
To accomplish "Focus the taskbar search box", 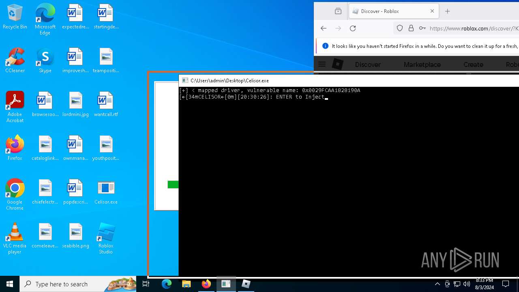I will tap(78, 284).
